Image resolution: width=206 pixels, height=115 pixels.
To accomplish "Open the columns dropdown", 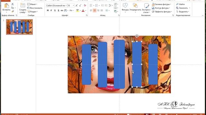I will coord(107,11).
